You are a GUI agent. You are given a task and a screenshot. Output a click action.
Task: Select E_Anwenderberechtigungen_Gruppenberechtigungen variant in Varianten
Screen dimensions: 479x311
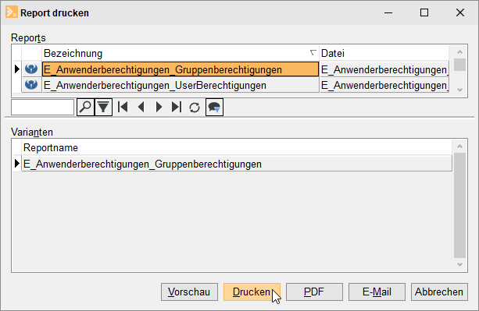click(237, 164)
